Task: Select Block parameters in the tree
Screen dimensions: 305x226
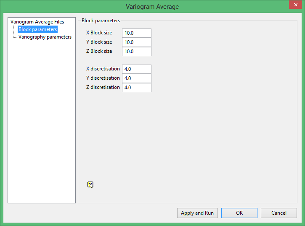Action: coord(37,29)
